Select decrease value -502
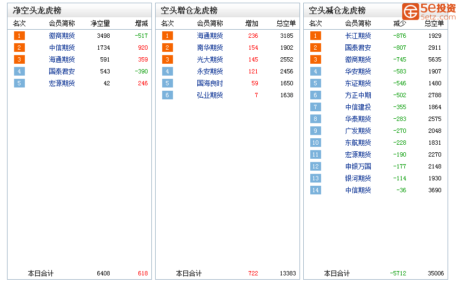The height and width of the screenshot is (297, 460). [399, 95]
